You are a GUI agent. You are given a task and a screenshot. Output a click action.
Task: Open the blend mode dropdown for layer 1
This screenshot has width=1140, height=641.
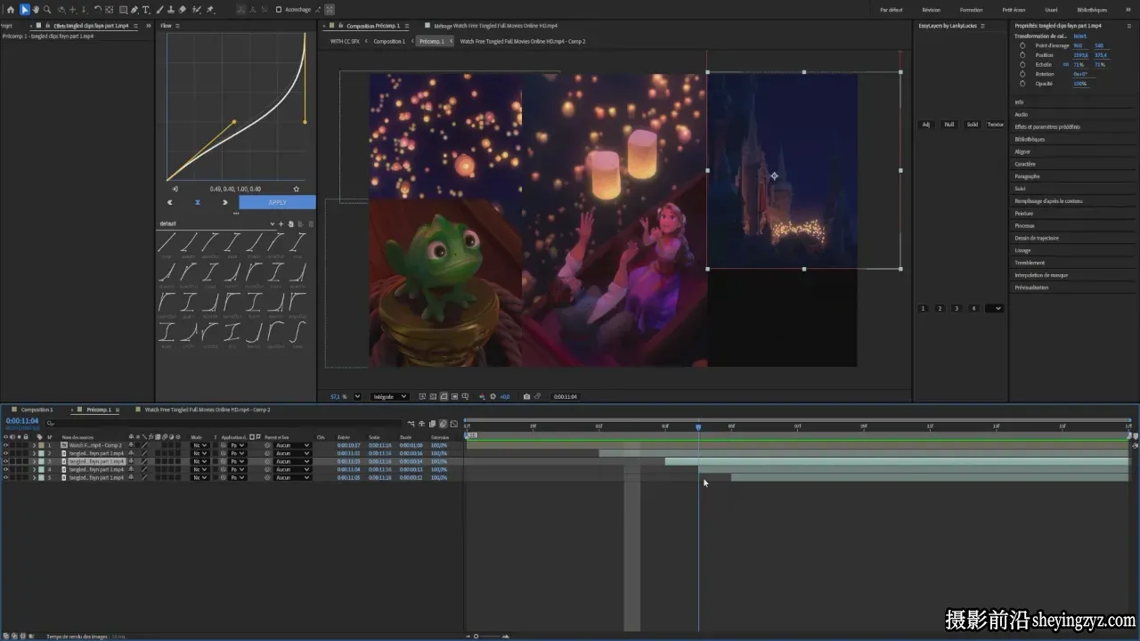point(199,445)
